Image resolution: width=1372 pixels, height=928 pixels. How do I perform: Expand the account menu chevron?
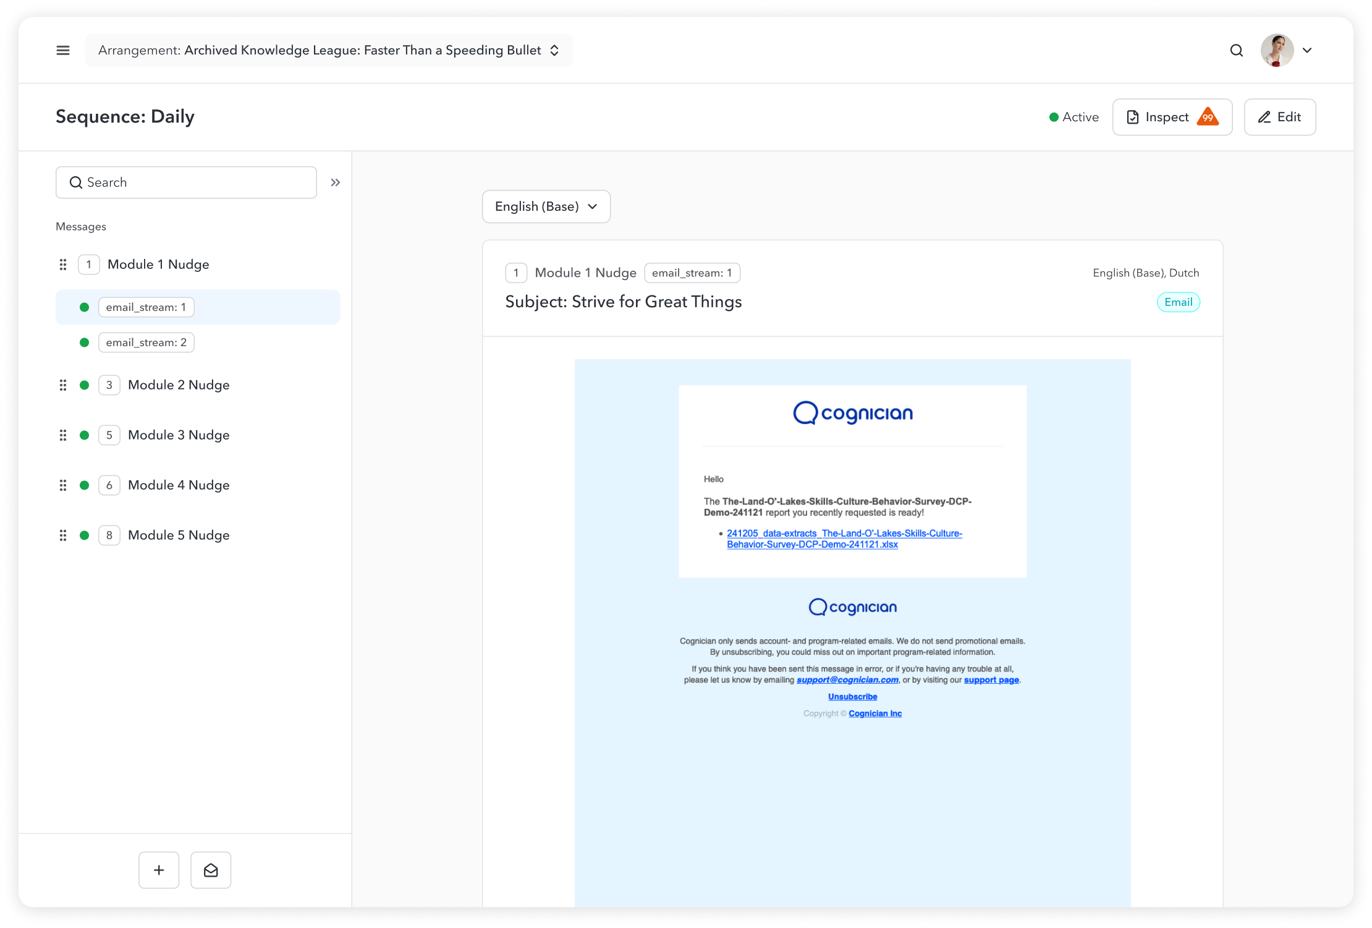coord(1307,50)
